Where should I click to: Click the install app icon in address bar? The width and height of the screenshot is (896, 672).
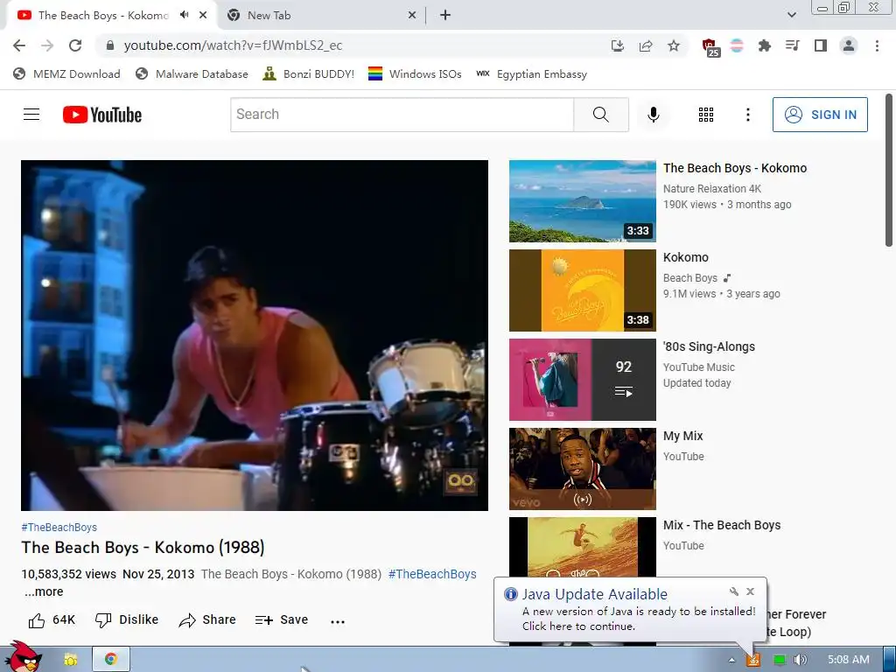tap(617, 45)
